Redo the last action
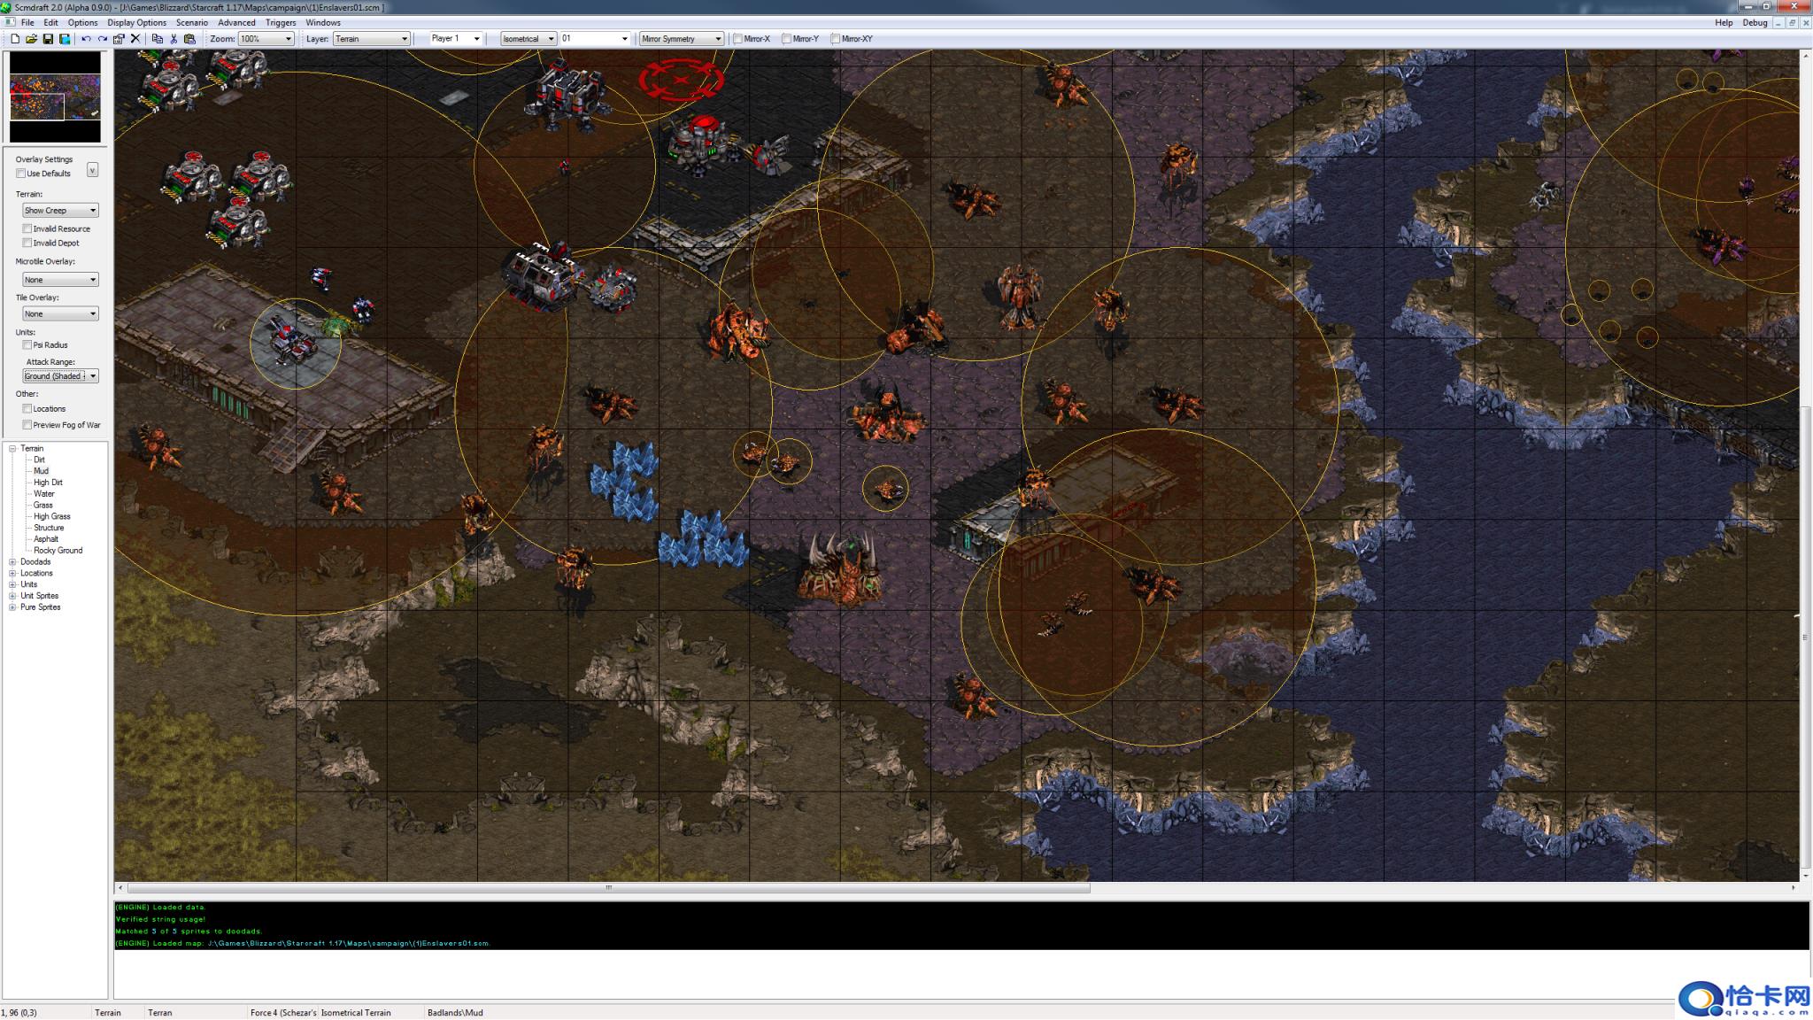Image resolution: width=1813 pixels, height=1020 pixels. pos(103,39)
